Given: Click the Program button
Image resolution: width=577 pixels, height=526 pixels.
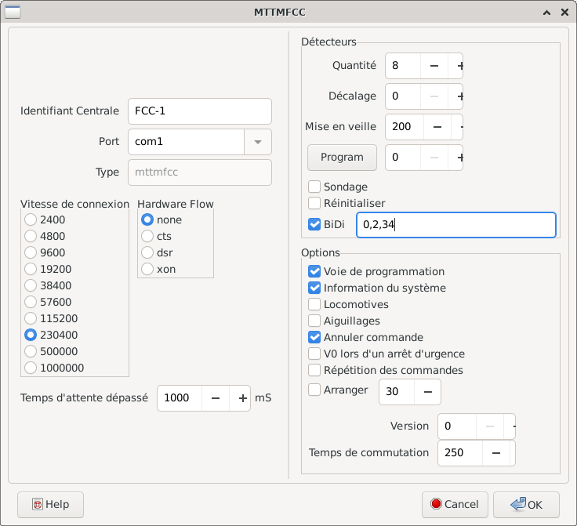Looking at the screenshot, I should (x=342, y=157).
